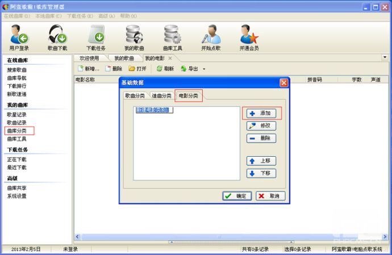Select 最近下载 in sidebar
Image resolution: width=392 pixels, height=255 pixels.
pyautogui.click(x=16, y=168)
